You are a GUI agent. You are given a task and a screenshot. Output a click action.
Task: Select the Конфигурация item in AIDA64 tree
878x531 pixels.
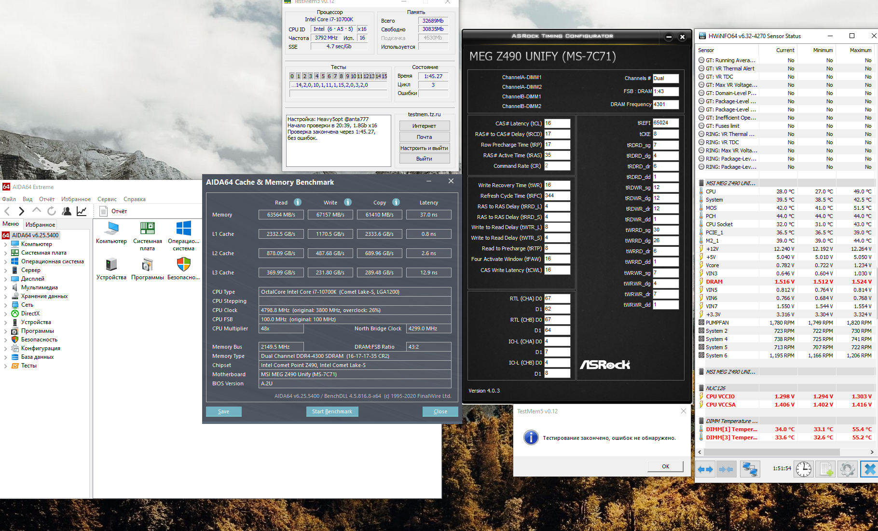[x=41, y=348]
